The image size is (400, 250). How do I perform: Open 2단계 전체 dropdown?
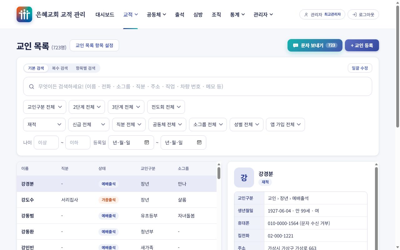tap(87, 107)
